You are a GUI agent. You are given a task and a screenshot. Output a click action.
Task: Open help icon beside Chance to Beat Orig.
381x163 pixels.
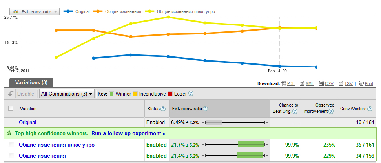coord(295,112)
